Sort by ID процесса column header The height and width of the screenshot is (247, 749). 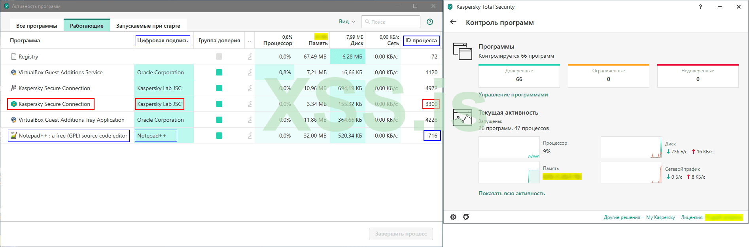[421, 40]
